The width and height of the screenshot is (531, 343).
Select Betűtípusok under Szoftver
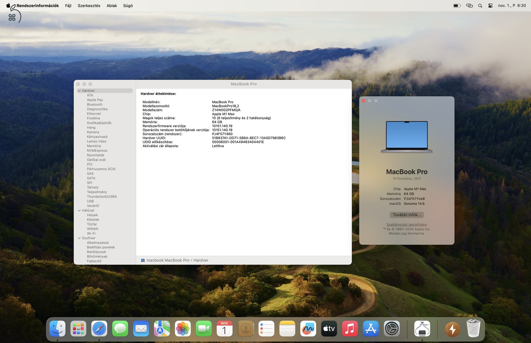96,252
